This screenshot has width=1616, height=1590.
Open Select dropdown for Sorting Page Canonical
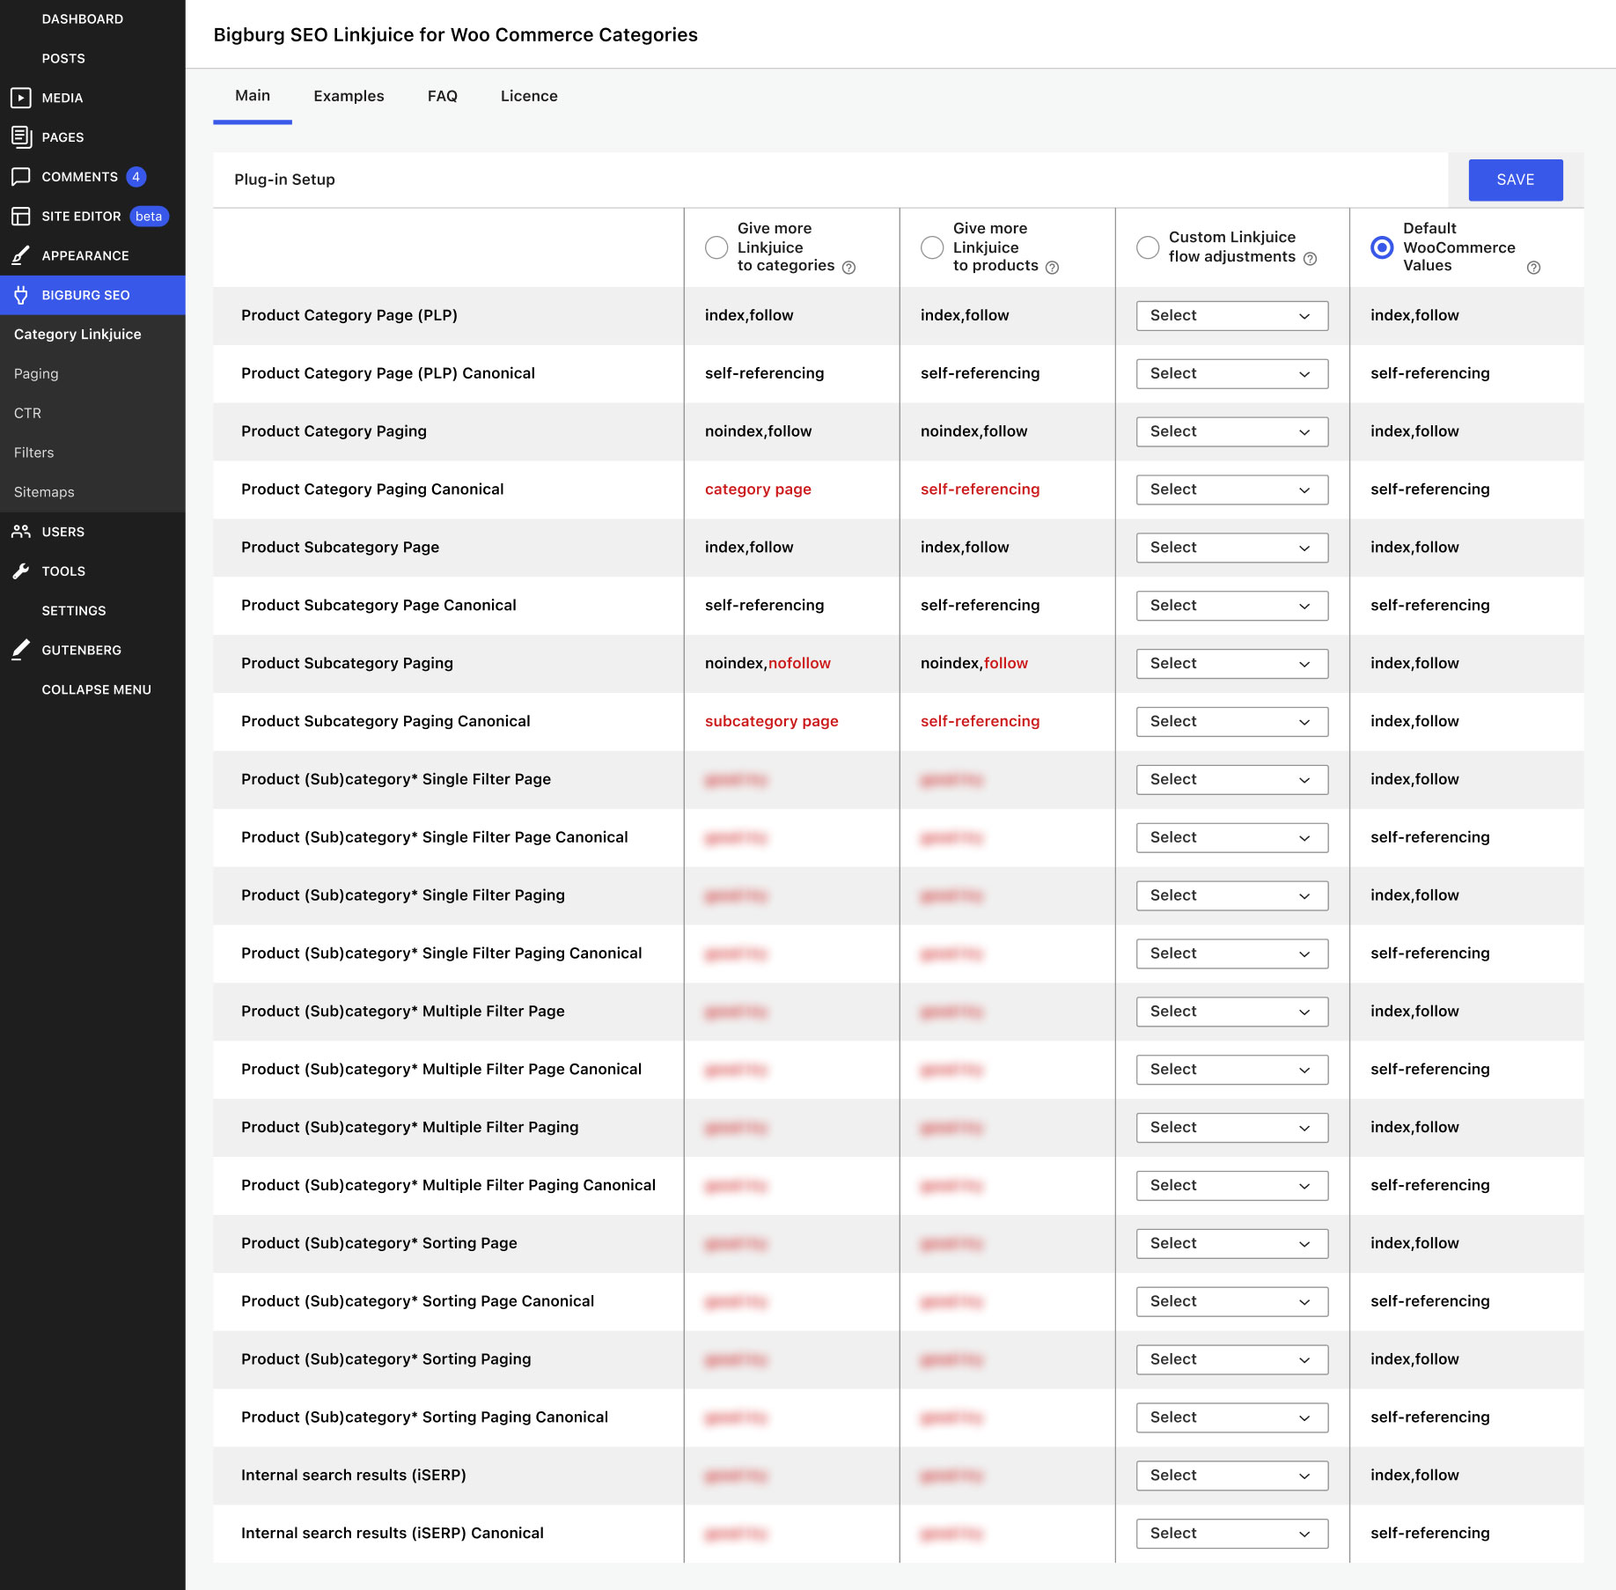tap(1232, 1302)
